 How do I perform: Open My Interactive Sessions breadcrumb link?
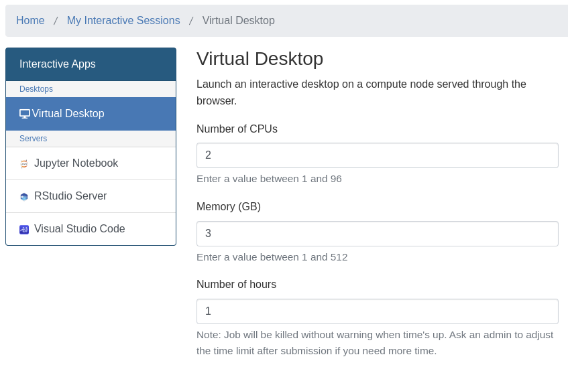click(123, 21)
